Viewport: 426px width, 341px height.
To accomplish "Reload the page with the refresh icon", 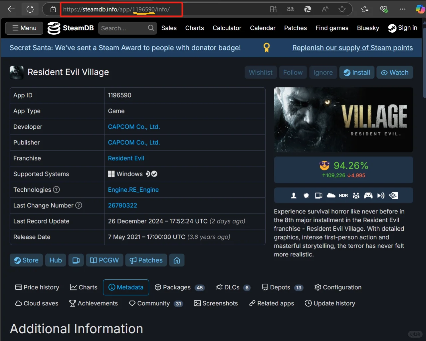I will click(30, 9).
